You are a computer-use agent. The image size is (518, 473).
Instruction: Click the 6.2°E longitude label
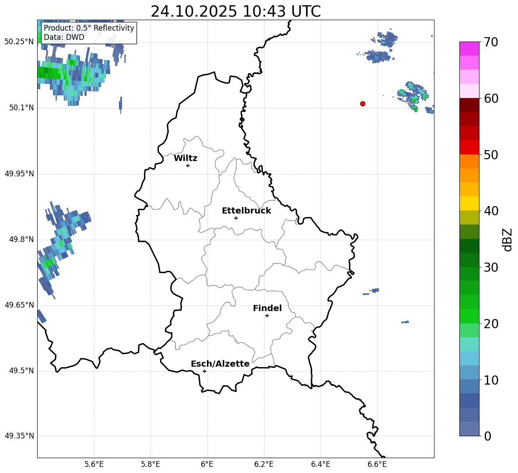point(264,464)
